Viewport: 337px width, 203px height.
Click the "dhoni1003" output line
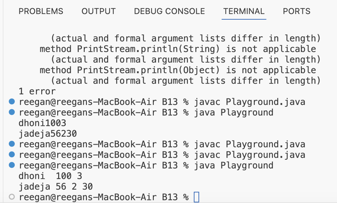coord(43,123)
